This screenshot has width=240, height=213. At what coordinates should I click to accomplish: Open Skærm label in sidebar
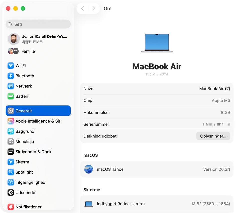[22, 162]
